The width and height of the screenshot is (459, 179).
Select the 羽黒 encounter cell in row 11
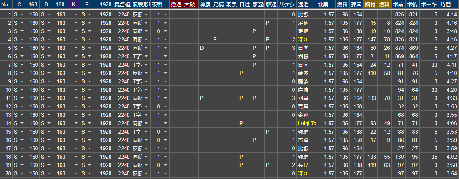pyautogui.click(x=306, y=98)
